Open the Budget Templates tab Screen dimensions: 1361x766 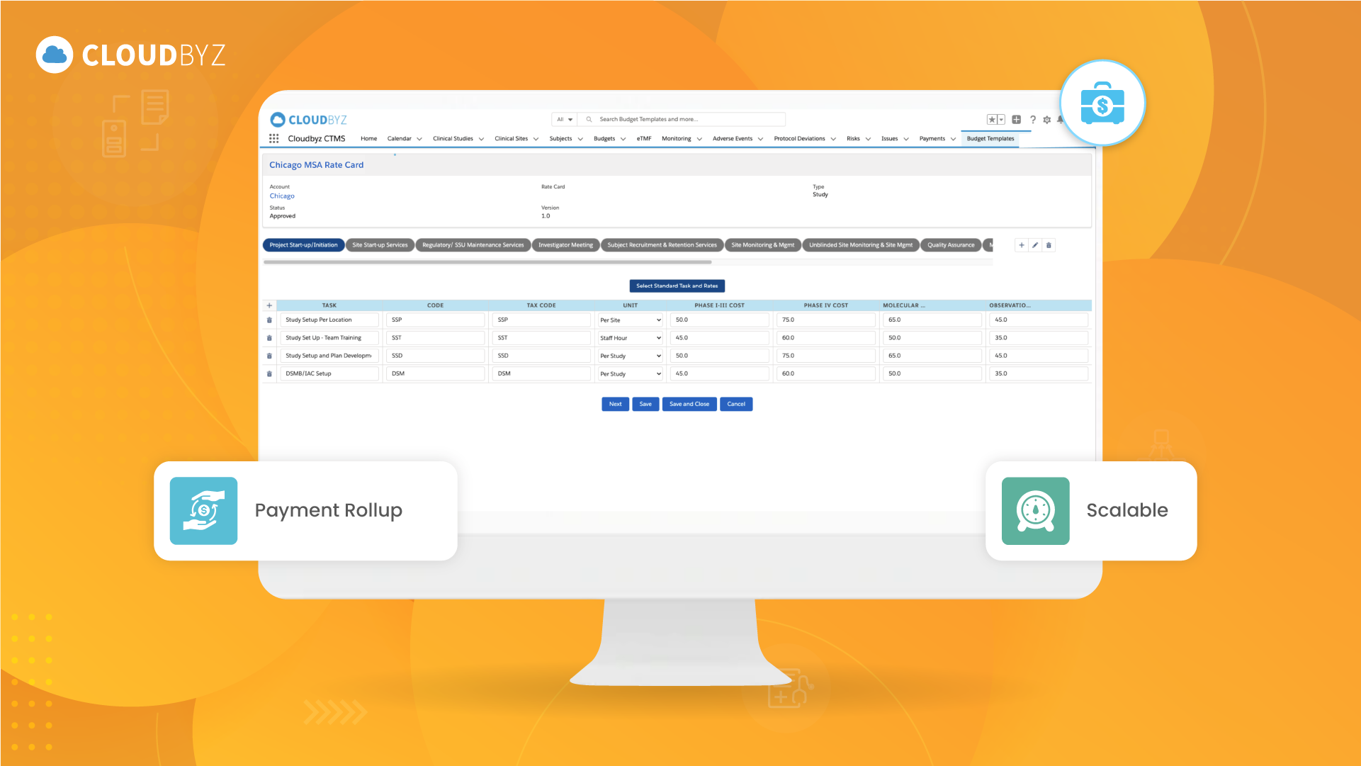990,139
